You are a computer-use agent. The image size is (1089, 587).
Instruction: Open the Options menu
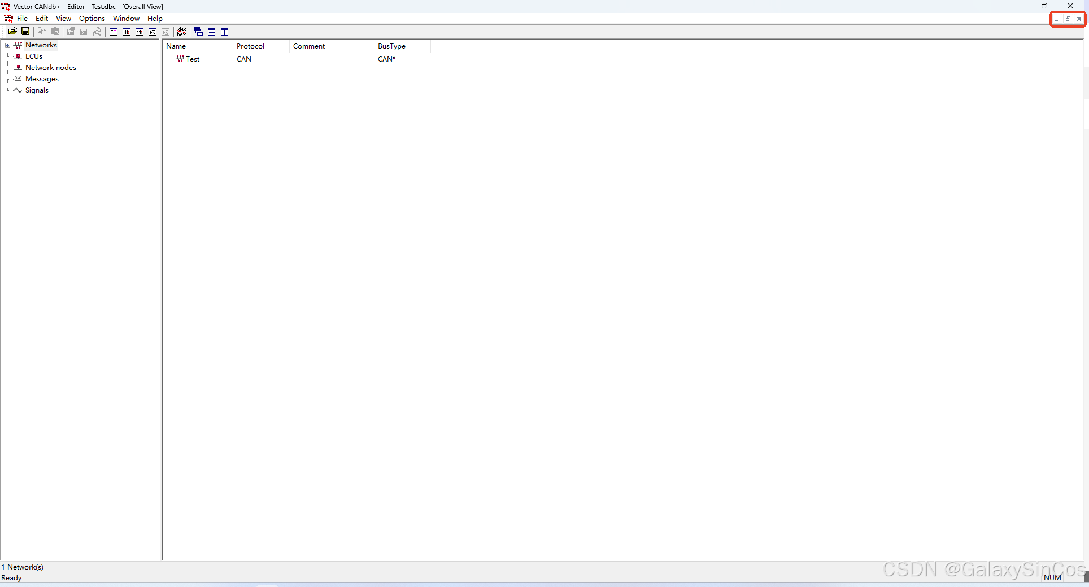tap(92, 19)
